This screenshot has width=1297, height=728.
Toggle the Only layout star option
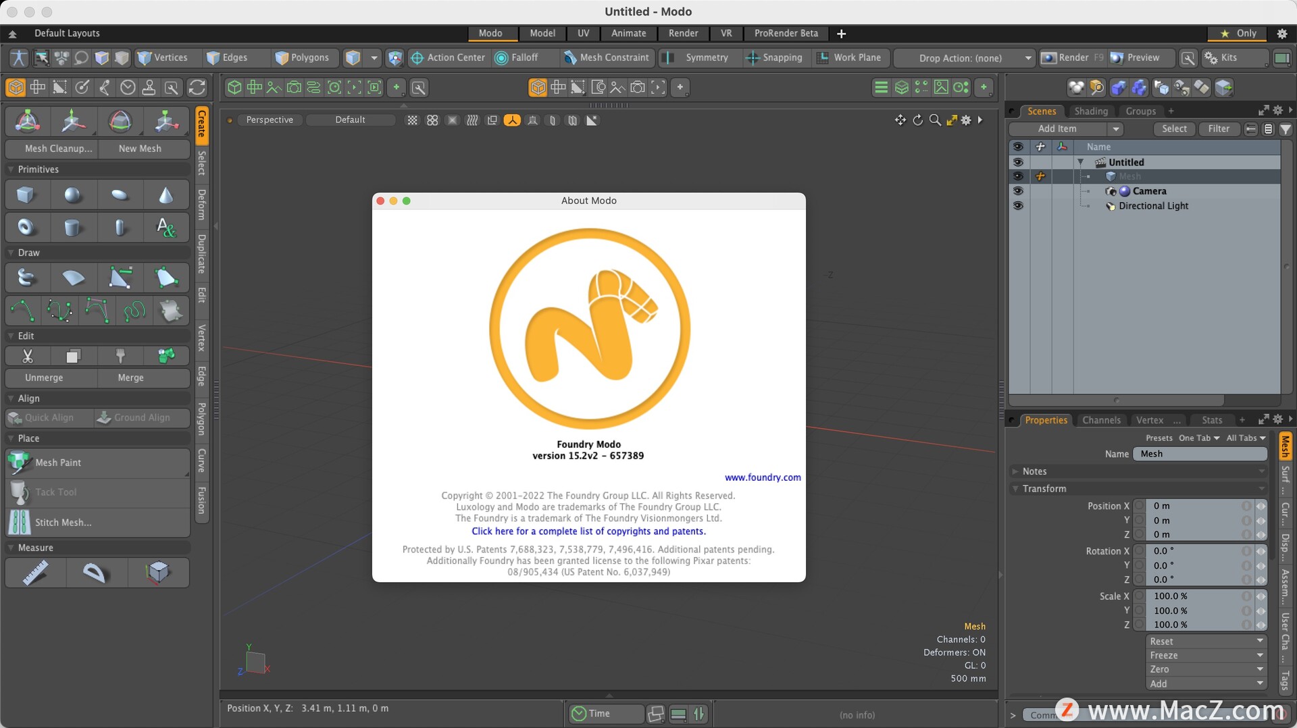pyautogui.click(x=1238, y=33)
